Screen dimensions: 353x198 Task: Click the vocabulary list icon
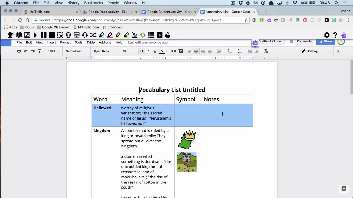click(151, 35)
